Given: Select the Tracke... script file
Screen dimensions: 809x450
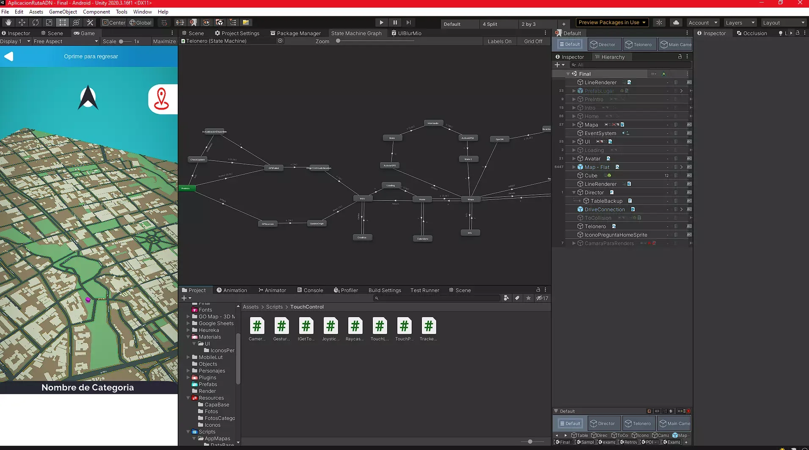Looking at the screenshot, I should click(x=429, y=329).
